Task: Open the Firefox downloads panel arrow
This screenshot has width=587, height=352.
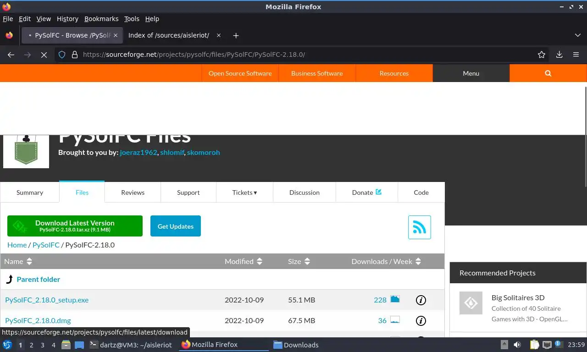Action: pos(559,55)
